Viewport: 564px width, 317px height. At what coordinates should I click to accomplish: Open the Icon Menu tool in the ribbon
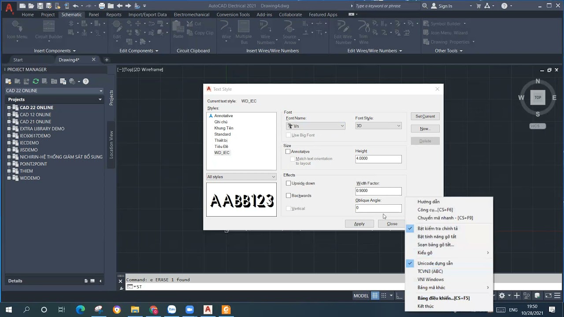17,30
